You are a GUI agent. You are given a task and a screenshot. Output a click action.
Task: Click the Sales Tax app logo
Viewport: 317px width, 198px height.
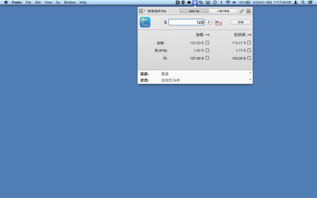pos(145,22)
